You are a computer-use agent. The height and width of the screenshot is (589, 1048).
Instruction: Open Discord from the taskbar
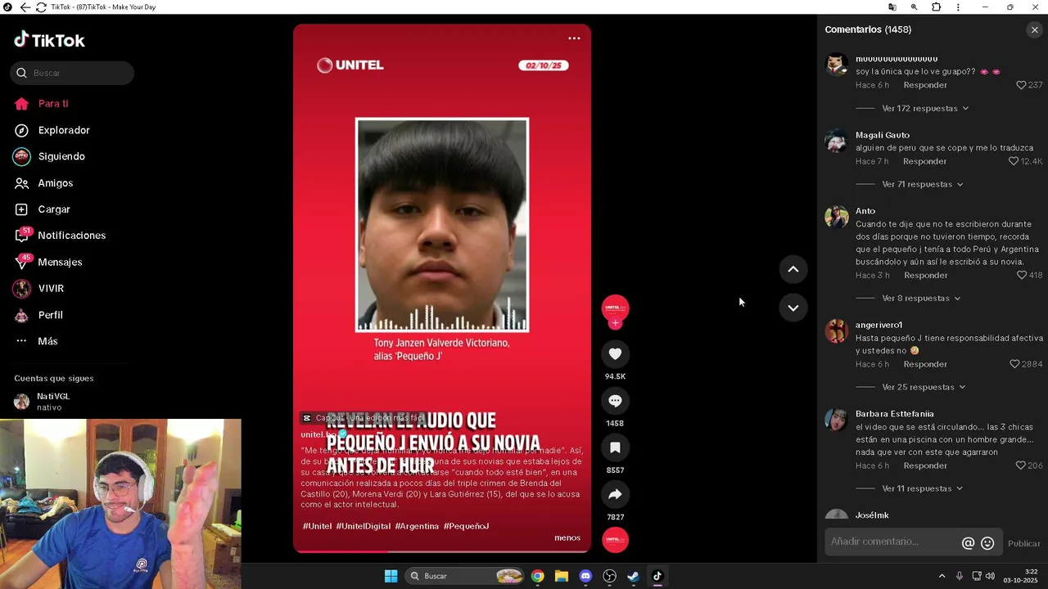(585, 576)
